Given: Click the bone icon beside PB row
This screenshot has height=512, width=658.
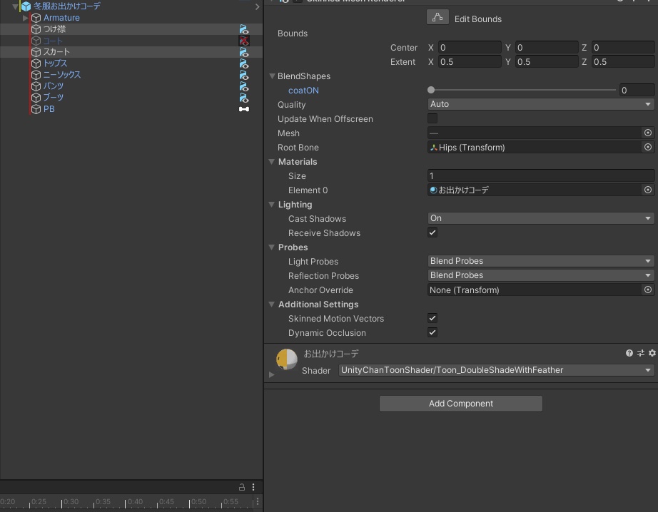Looking at the screenshot, I should (244, 109).
